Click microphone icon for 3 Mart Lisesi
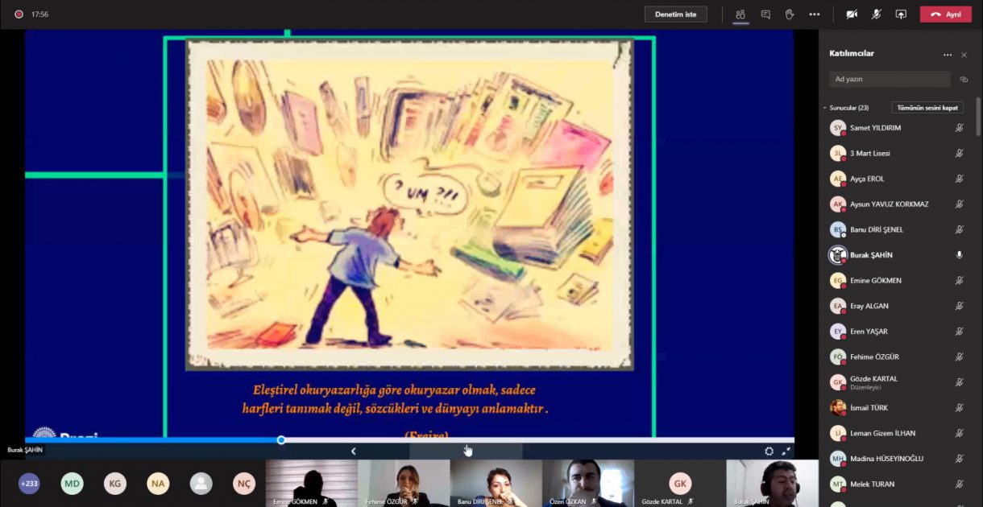Viewport: 983px width, 507px height. (959, 153)
